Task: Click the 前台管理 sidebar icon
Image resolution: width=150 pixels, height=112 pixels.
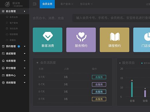Action: [x=3, y=11]
